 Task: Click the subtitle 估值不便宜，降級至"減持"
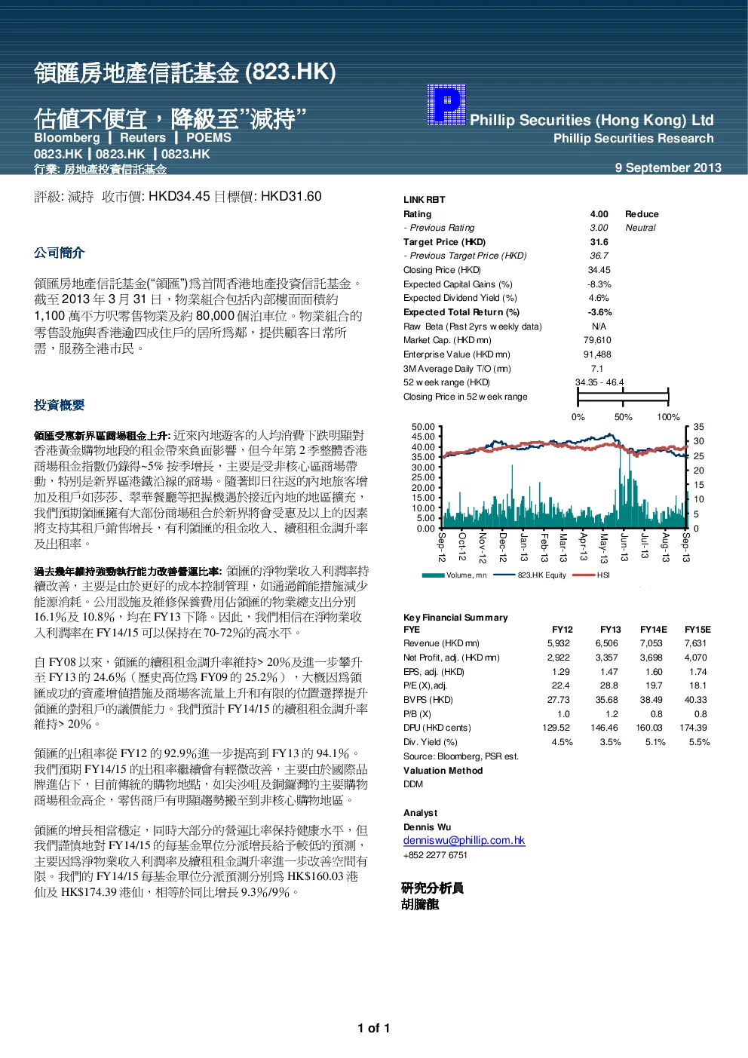point(170,118)
